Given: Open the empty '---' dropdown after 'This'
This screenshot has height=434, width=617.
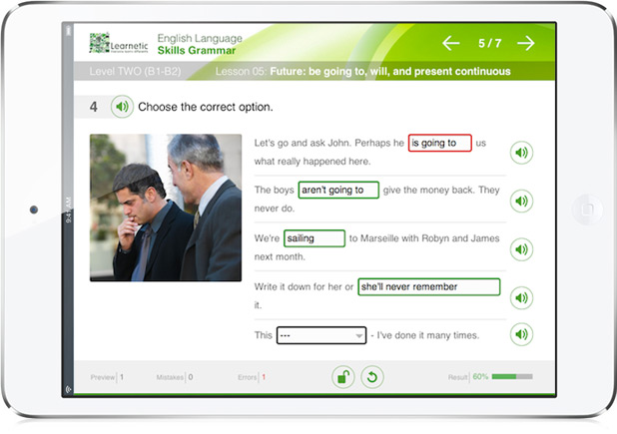Looking at the screenshot, I should point(321,335).
